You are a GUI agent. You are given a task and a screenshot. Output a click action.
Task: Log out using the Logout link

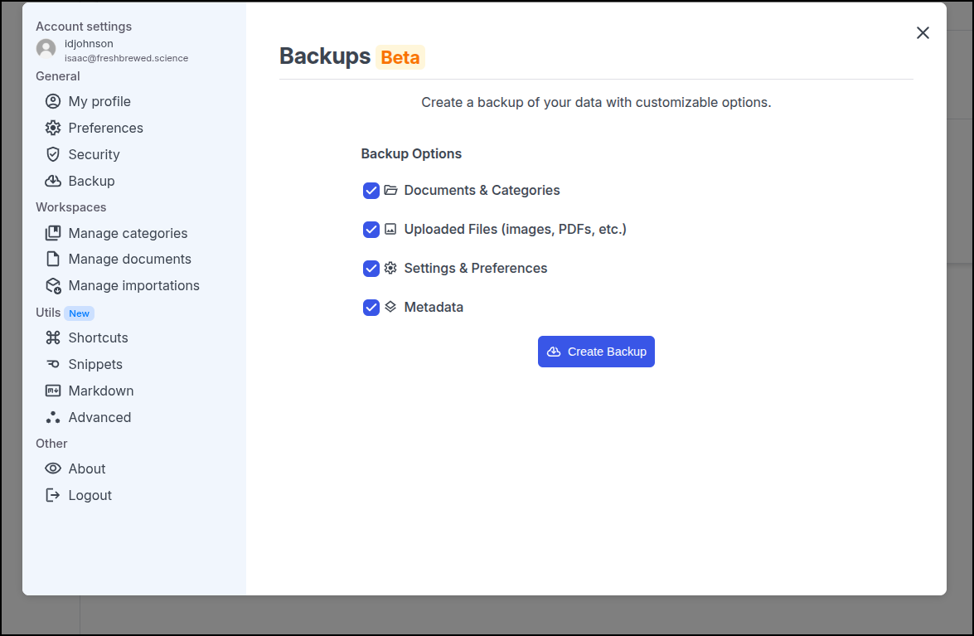[x=90, y=495]
